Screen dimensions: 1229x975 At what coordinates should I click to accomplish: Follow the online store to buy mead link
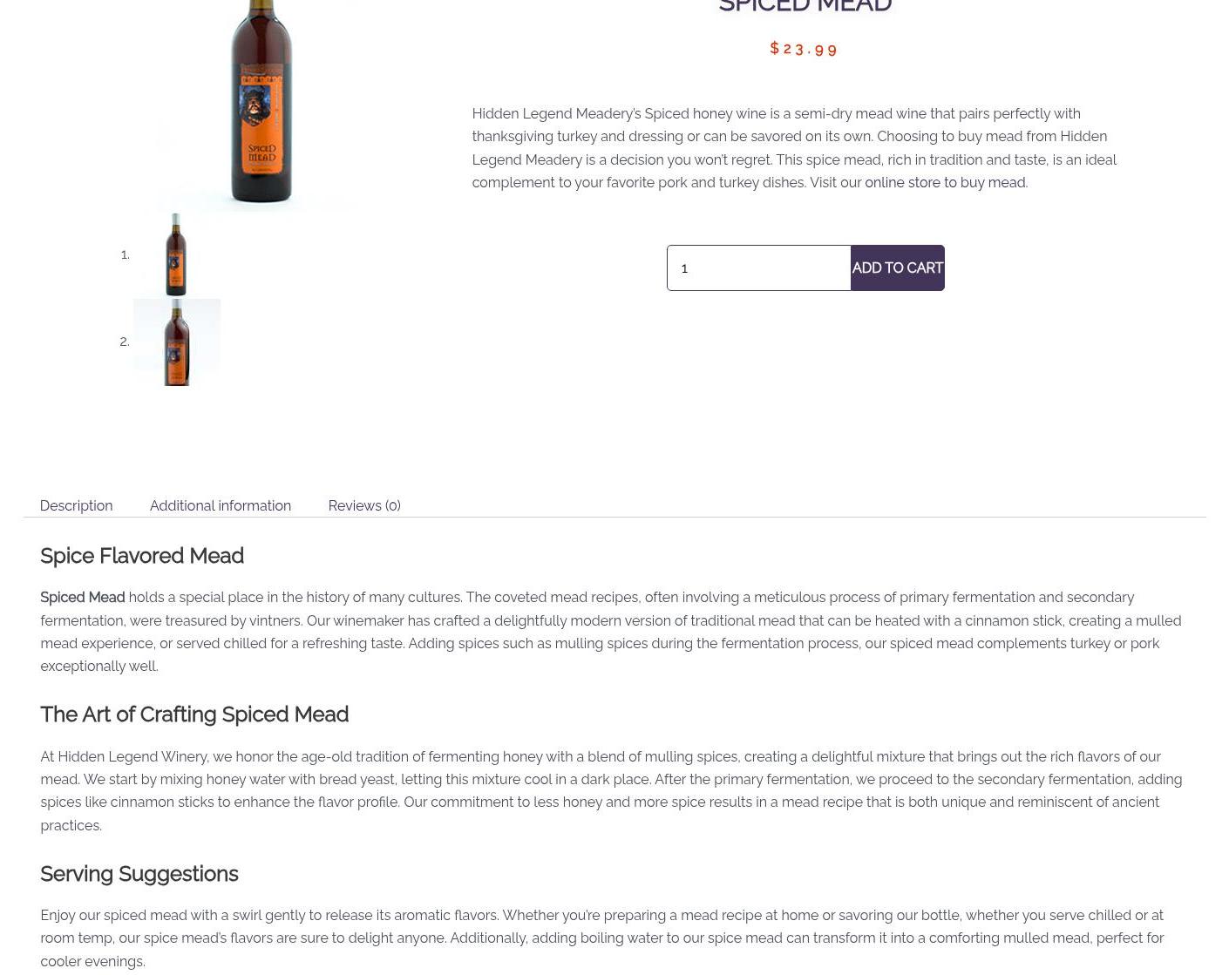coord(945,182)
